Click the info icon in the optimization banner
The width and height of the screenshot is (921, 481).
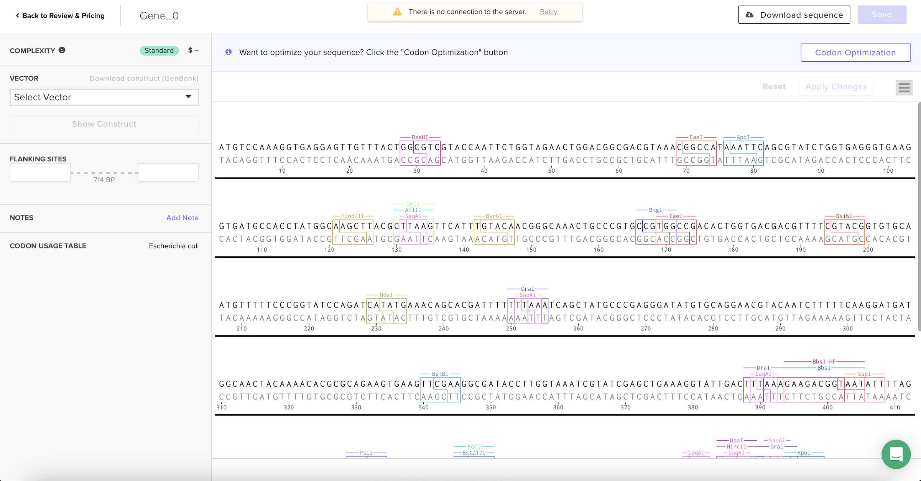click(x=229, y=52)
